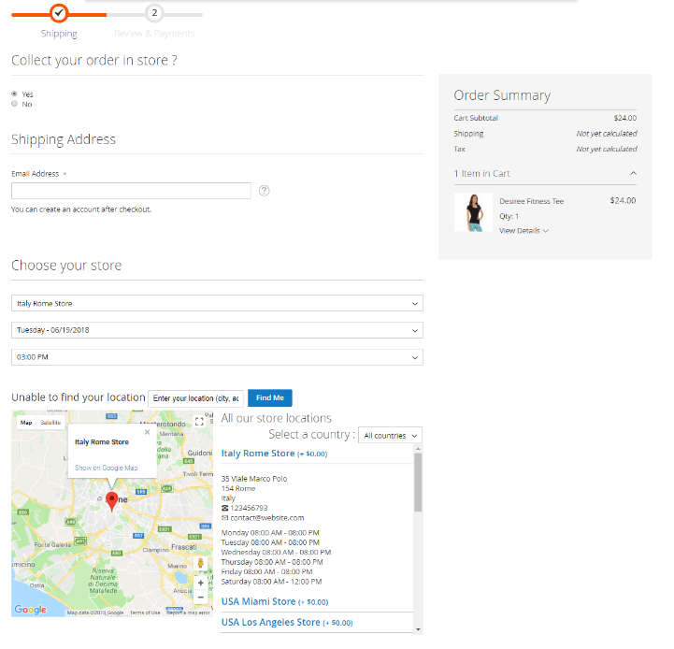Click the Review & Payments step label
This screenshot has height=649, width=674.
tap(154, 34)
